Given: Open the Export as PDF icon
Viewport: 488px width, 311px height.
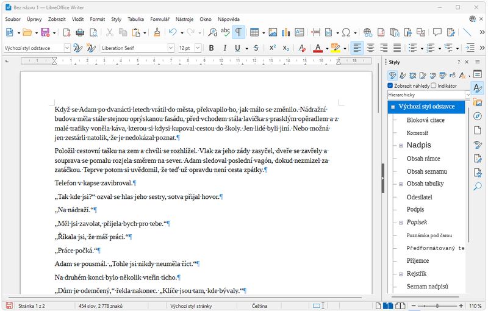Looking at the screenshot, I should tap(67, 32).
